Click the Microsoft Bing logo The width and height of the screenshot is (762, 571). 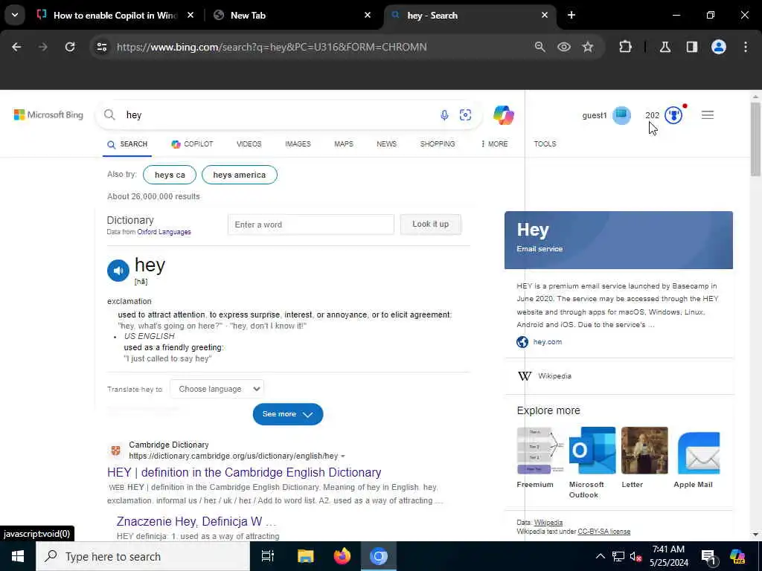(x=48, y=115)
